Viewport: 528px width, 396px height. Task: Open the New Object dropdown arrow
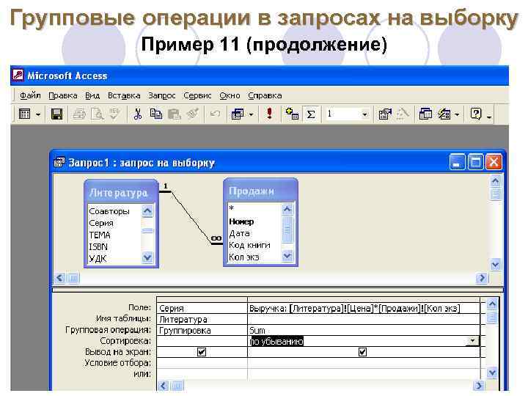pyautogui.click(x=457, y=115)
